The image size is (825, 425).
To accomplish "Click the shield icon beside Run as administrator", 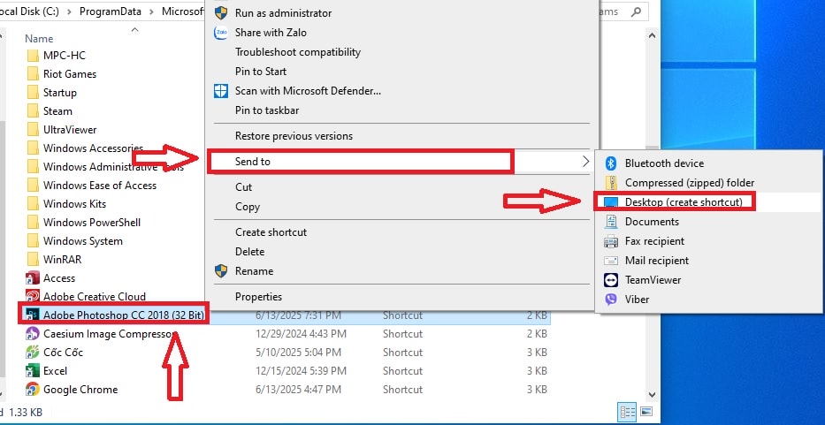I will tap(221, 13).
